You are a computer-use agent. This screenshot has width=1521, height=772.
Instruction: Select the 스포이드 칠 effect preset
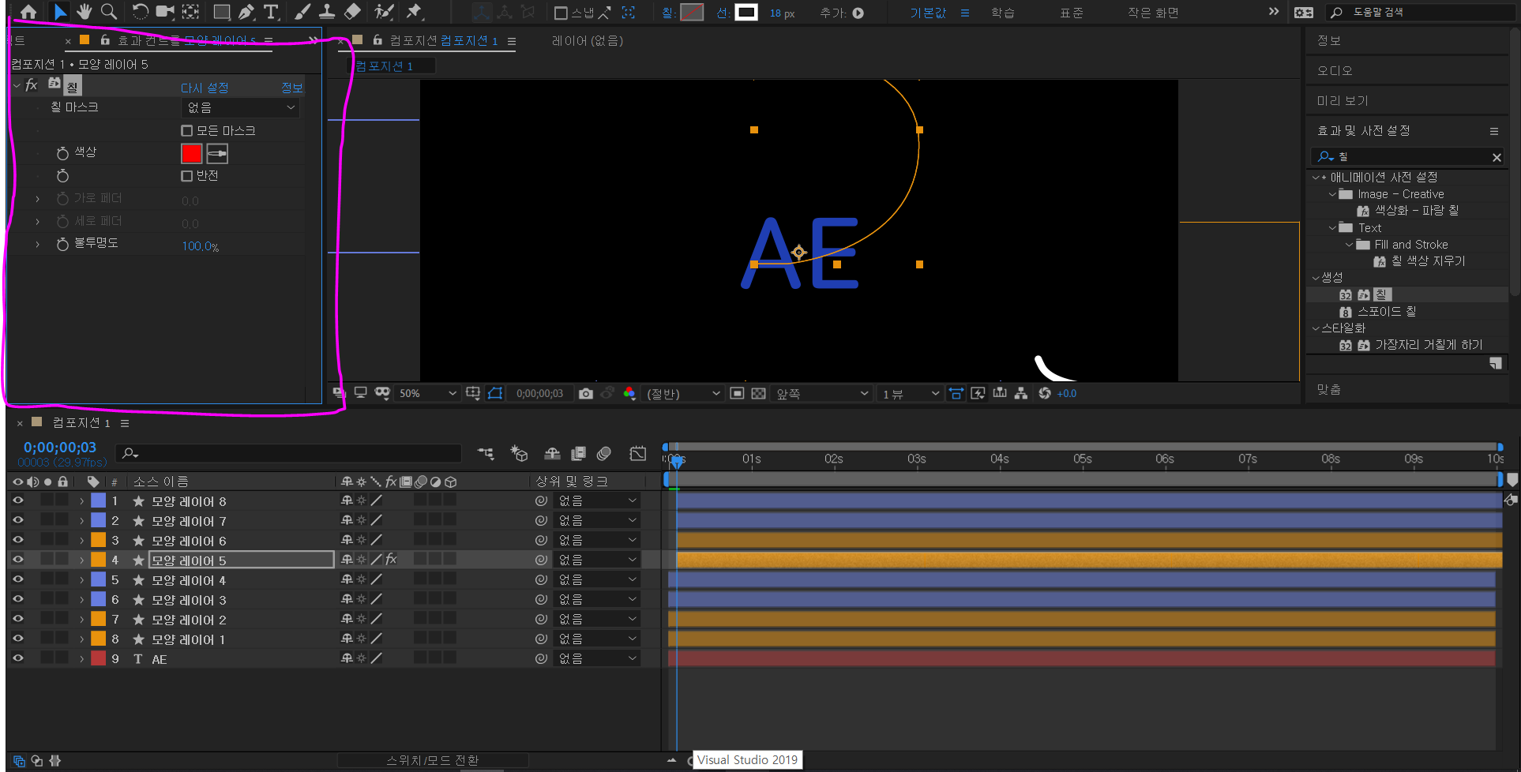pyautogui.click(x=1387, y=312)
